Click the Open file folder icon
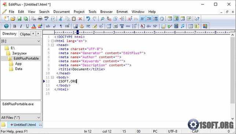Screen dimensions: 236x134 tap(13, 19)
